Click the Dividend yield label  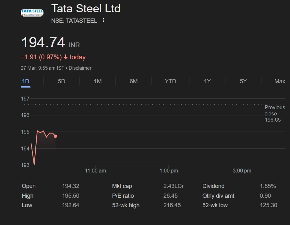[213, 186]
